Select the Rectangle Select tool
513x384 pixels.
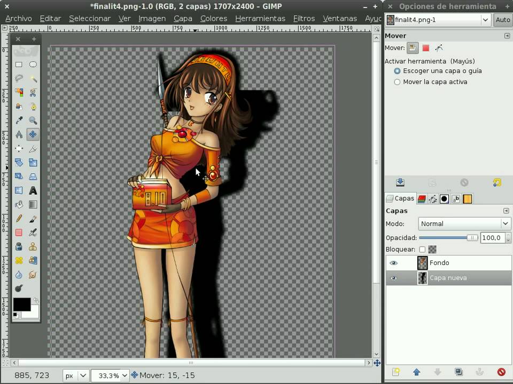(x=19, y=65)
